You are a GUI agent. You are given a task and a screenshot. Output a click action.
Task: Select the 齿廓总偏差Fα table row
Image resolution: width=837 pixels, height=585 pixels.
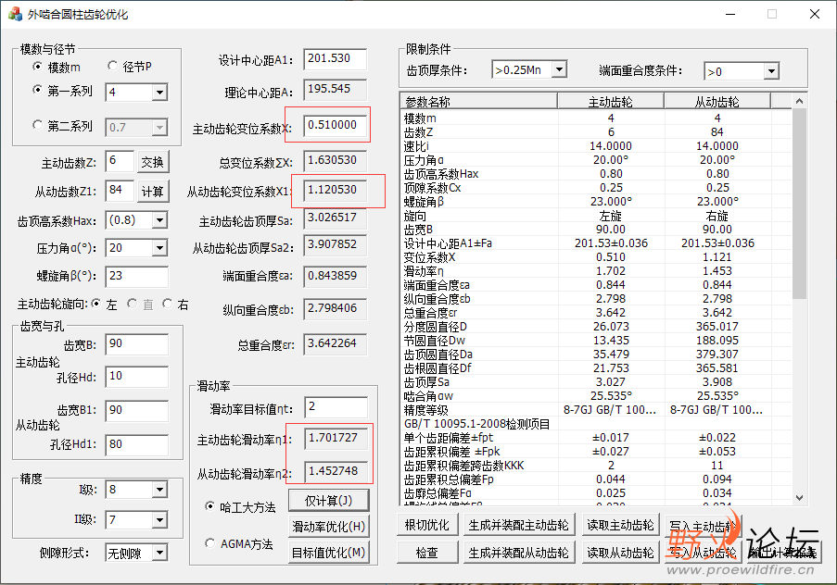[x=596, y=492]
